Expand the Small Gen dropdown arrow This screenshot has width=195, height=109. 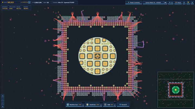pyautogui.click(x=101, y=105)
